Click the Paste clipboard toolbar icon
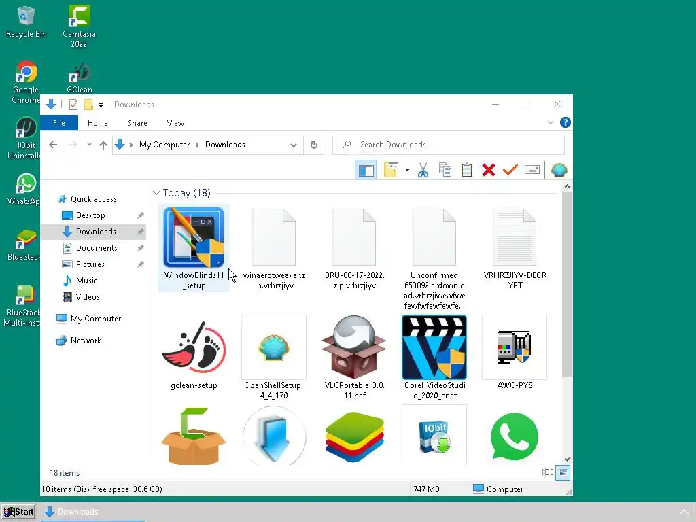Screen dimensions: 696x522 (466, 170)
